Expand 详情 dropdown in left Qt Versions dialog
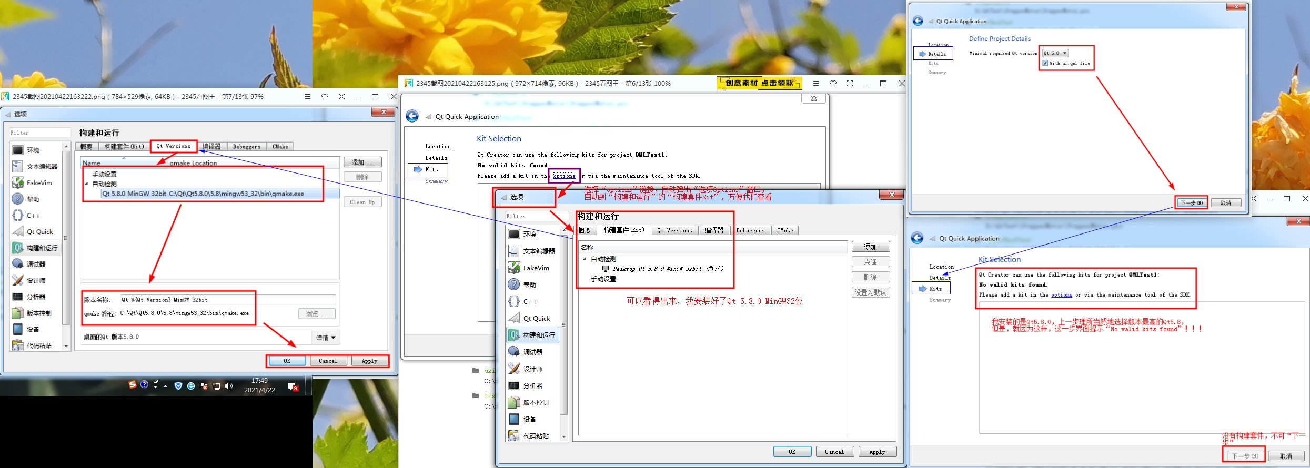The height and width of the screenshot is (468, 1310). click(x=326, y=338)
